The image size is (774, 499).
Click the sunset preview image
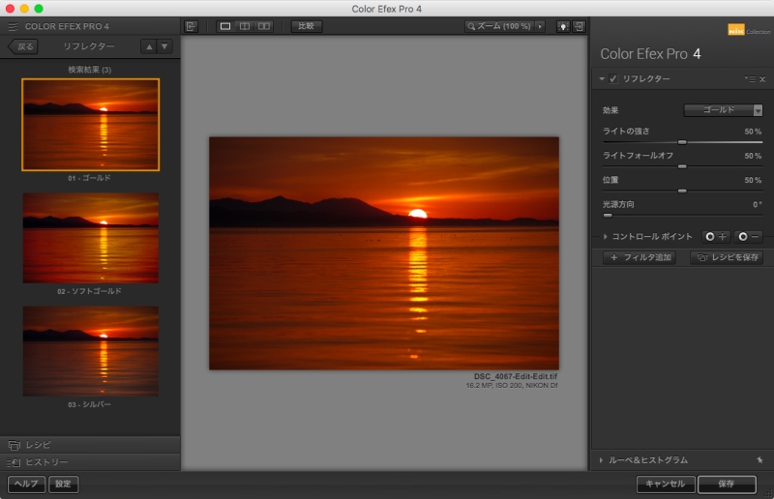(384, 253)
